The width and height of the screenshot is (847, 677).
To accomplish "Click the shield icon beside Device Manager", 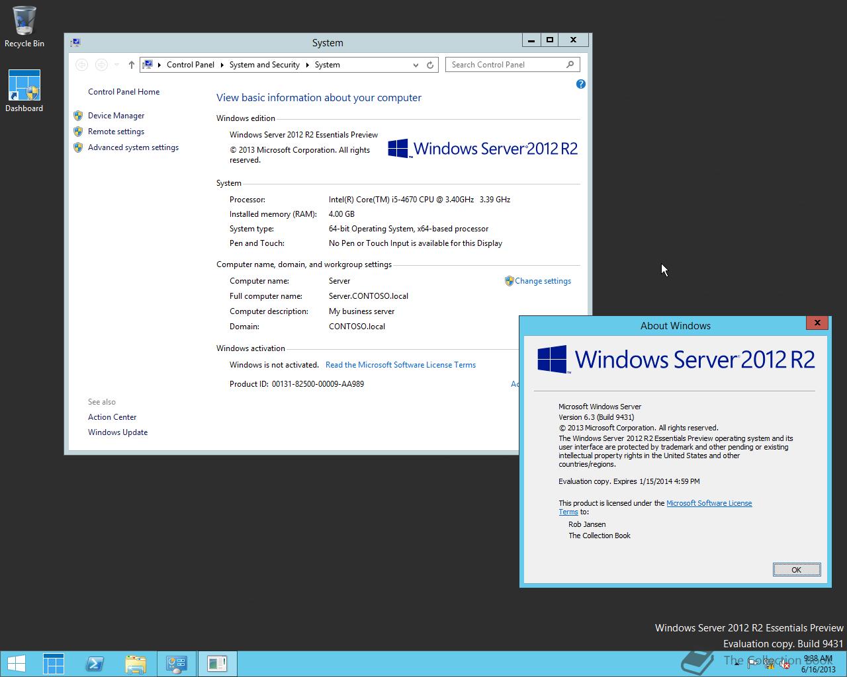I will tap(78, 115).
